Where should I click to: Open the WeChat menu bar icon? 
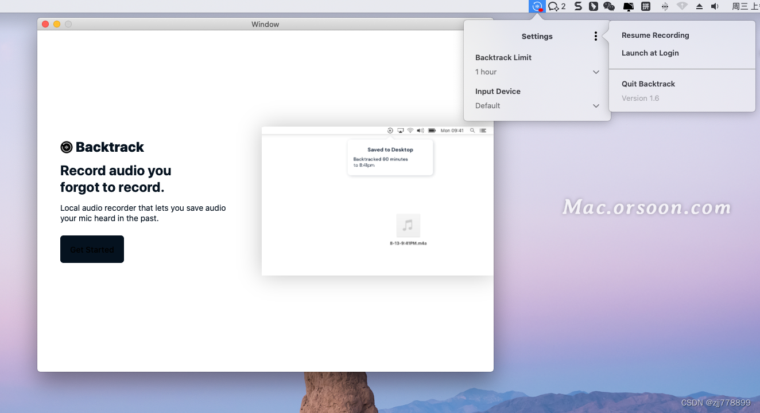(609, 6)
